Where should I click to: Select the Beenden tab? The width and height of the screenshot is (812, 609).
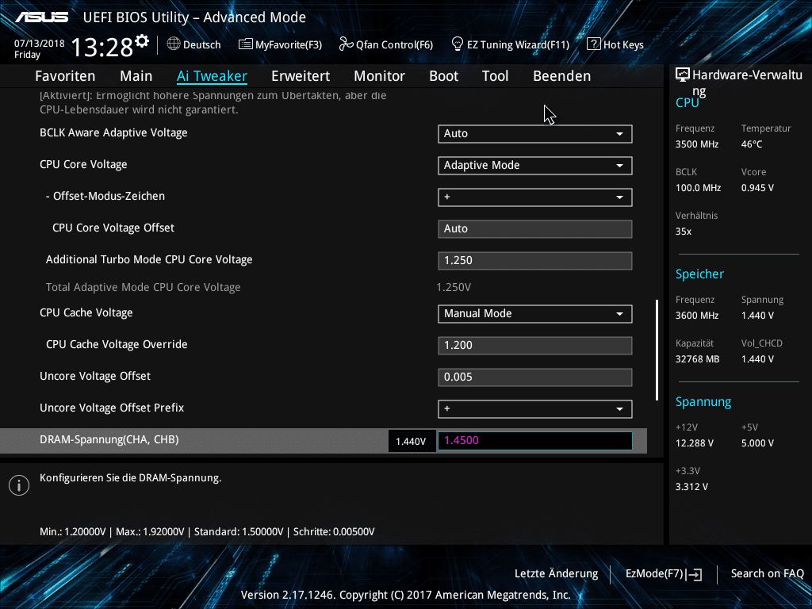point(562,76)
